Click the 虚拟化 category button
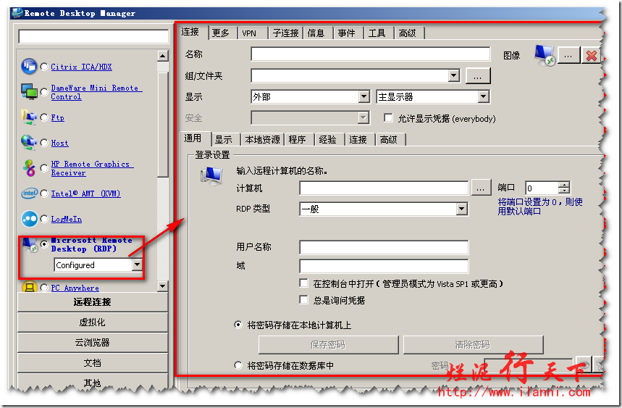 coord(93,322)
